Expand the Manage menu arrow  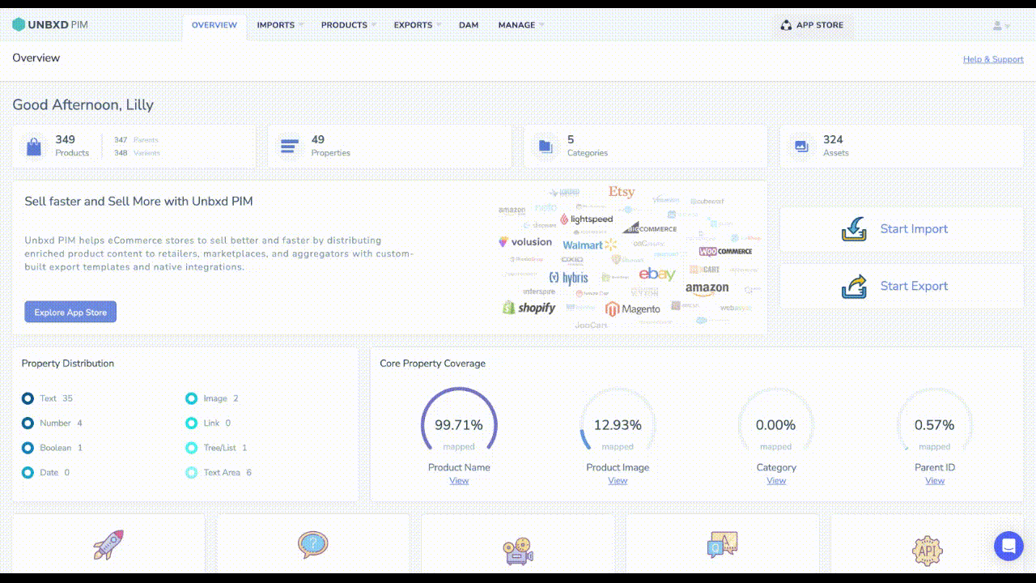pos(541,25)
